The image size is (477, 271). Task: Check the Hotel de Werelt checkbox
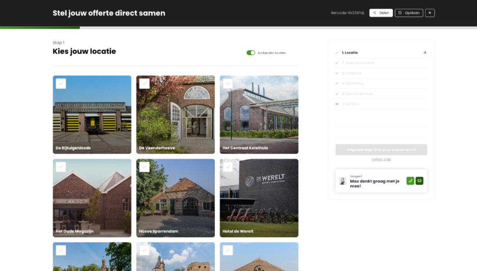228,167
